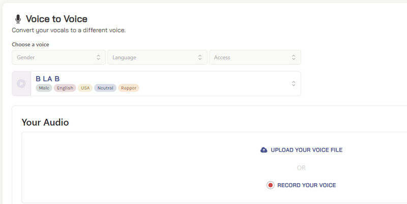Click the Your Audio heading
This screenshot has height=204, width=407.
[x=45, y=122]
